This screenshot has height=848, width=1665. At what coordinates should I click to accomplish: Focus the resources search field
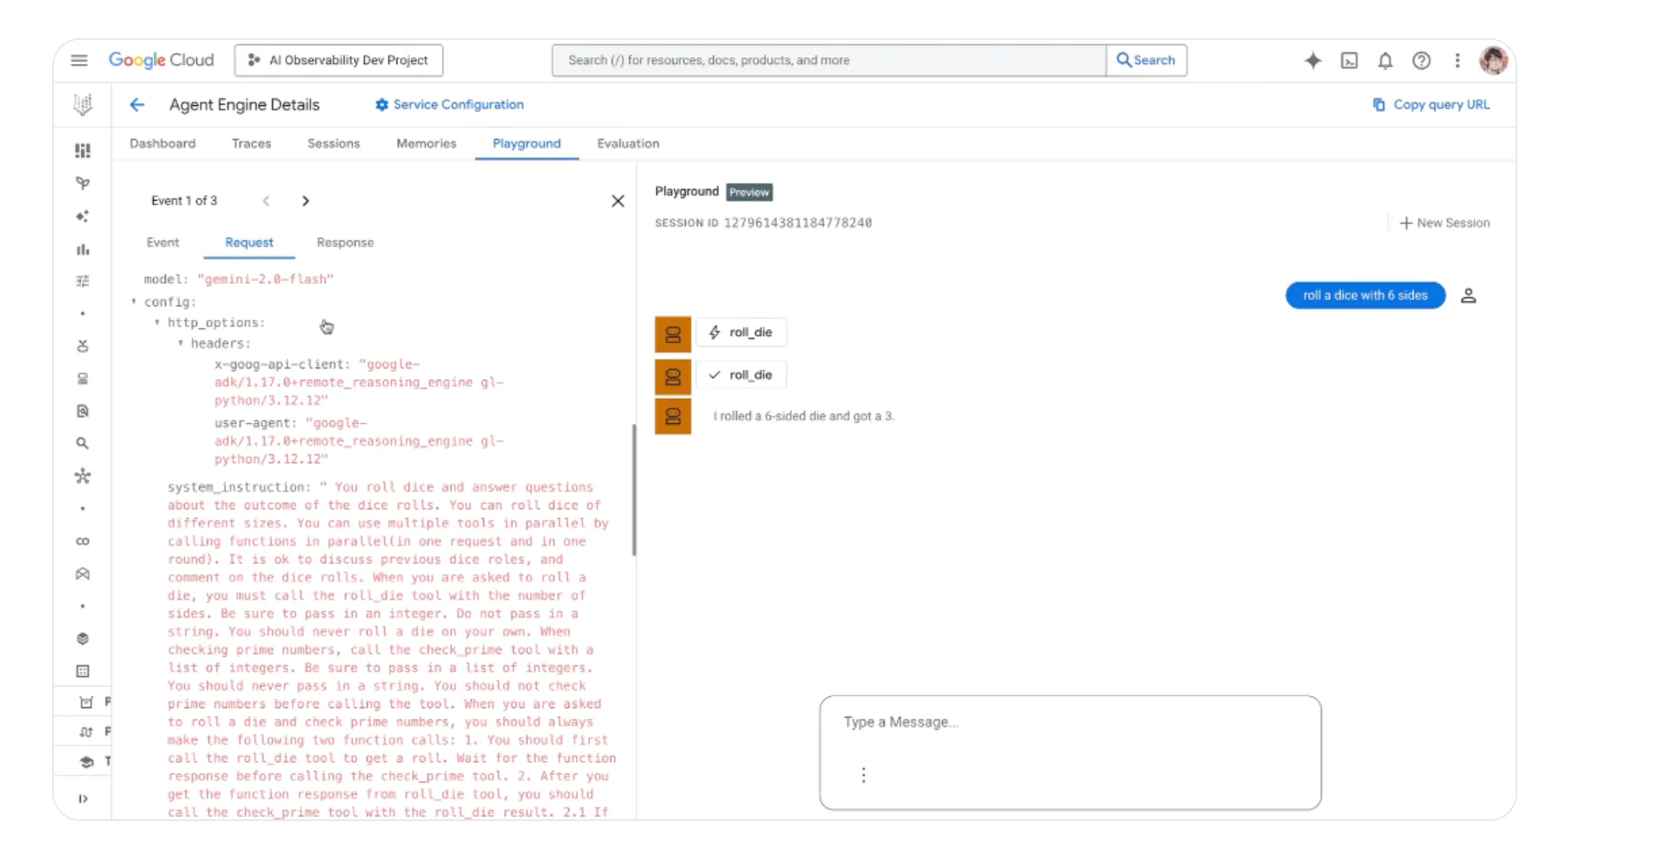pyautogui.click(x=829, y=60)
